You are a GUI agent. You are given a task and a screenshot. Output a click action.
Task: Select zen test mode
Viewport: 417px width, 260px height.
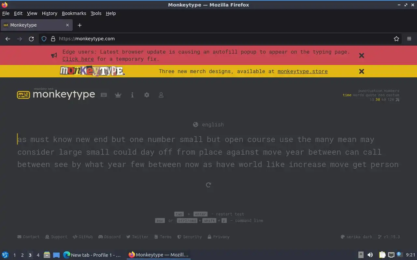(x=381, y=95)
